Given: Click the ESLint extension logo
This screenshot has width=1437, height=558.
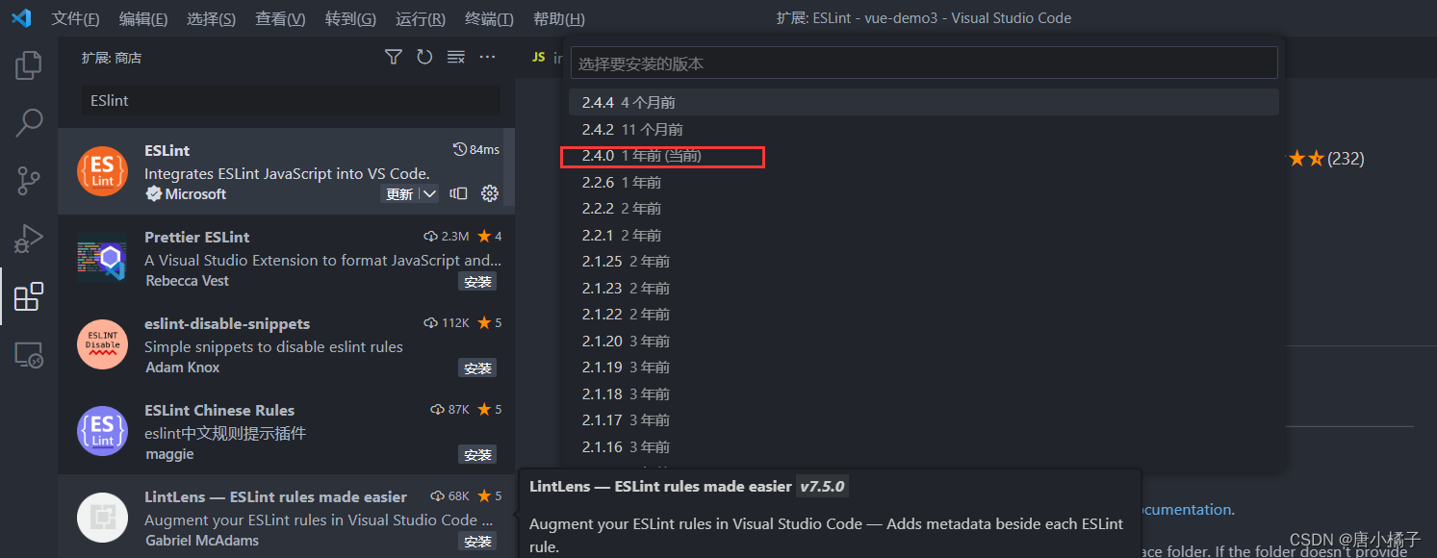Looking at the screenshot, I should (x=102, y=171).
